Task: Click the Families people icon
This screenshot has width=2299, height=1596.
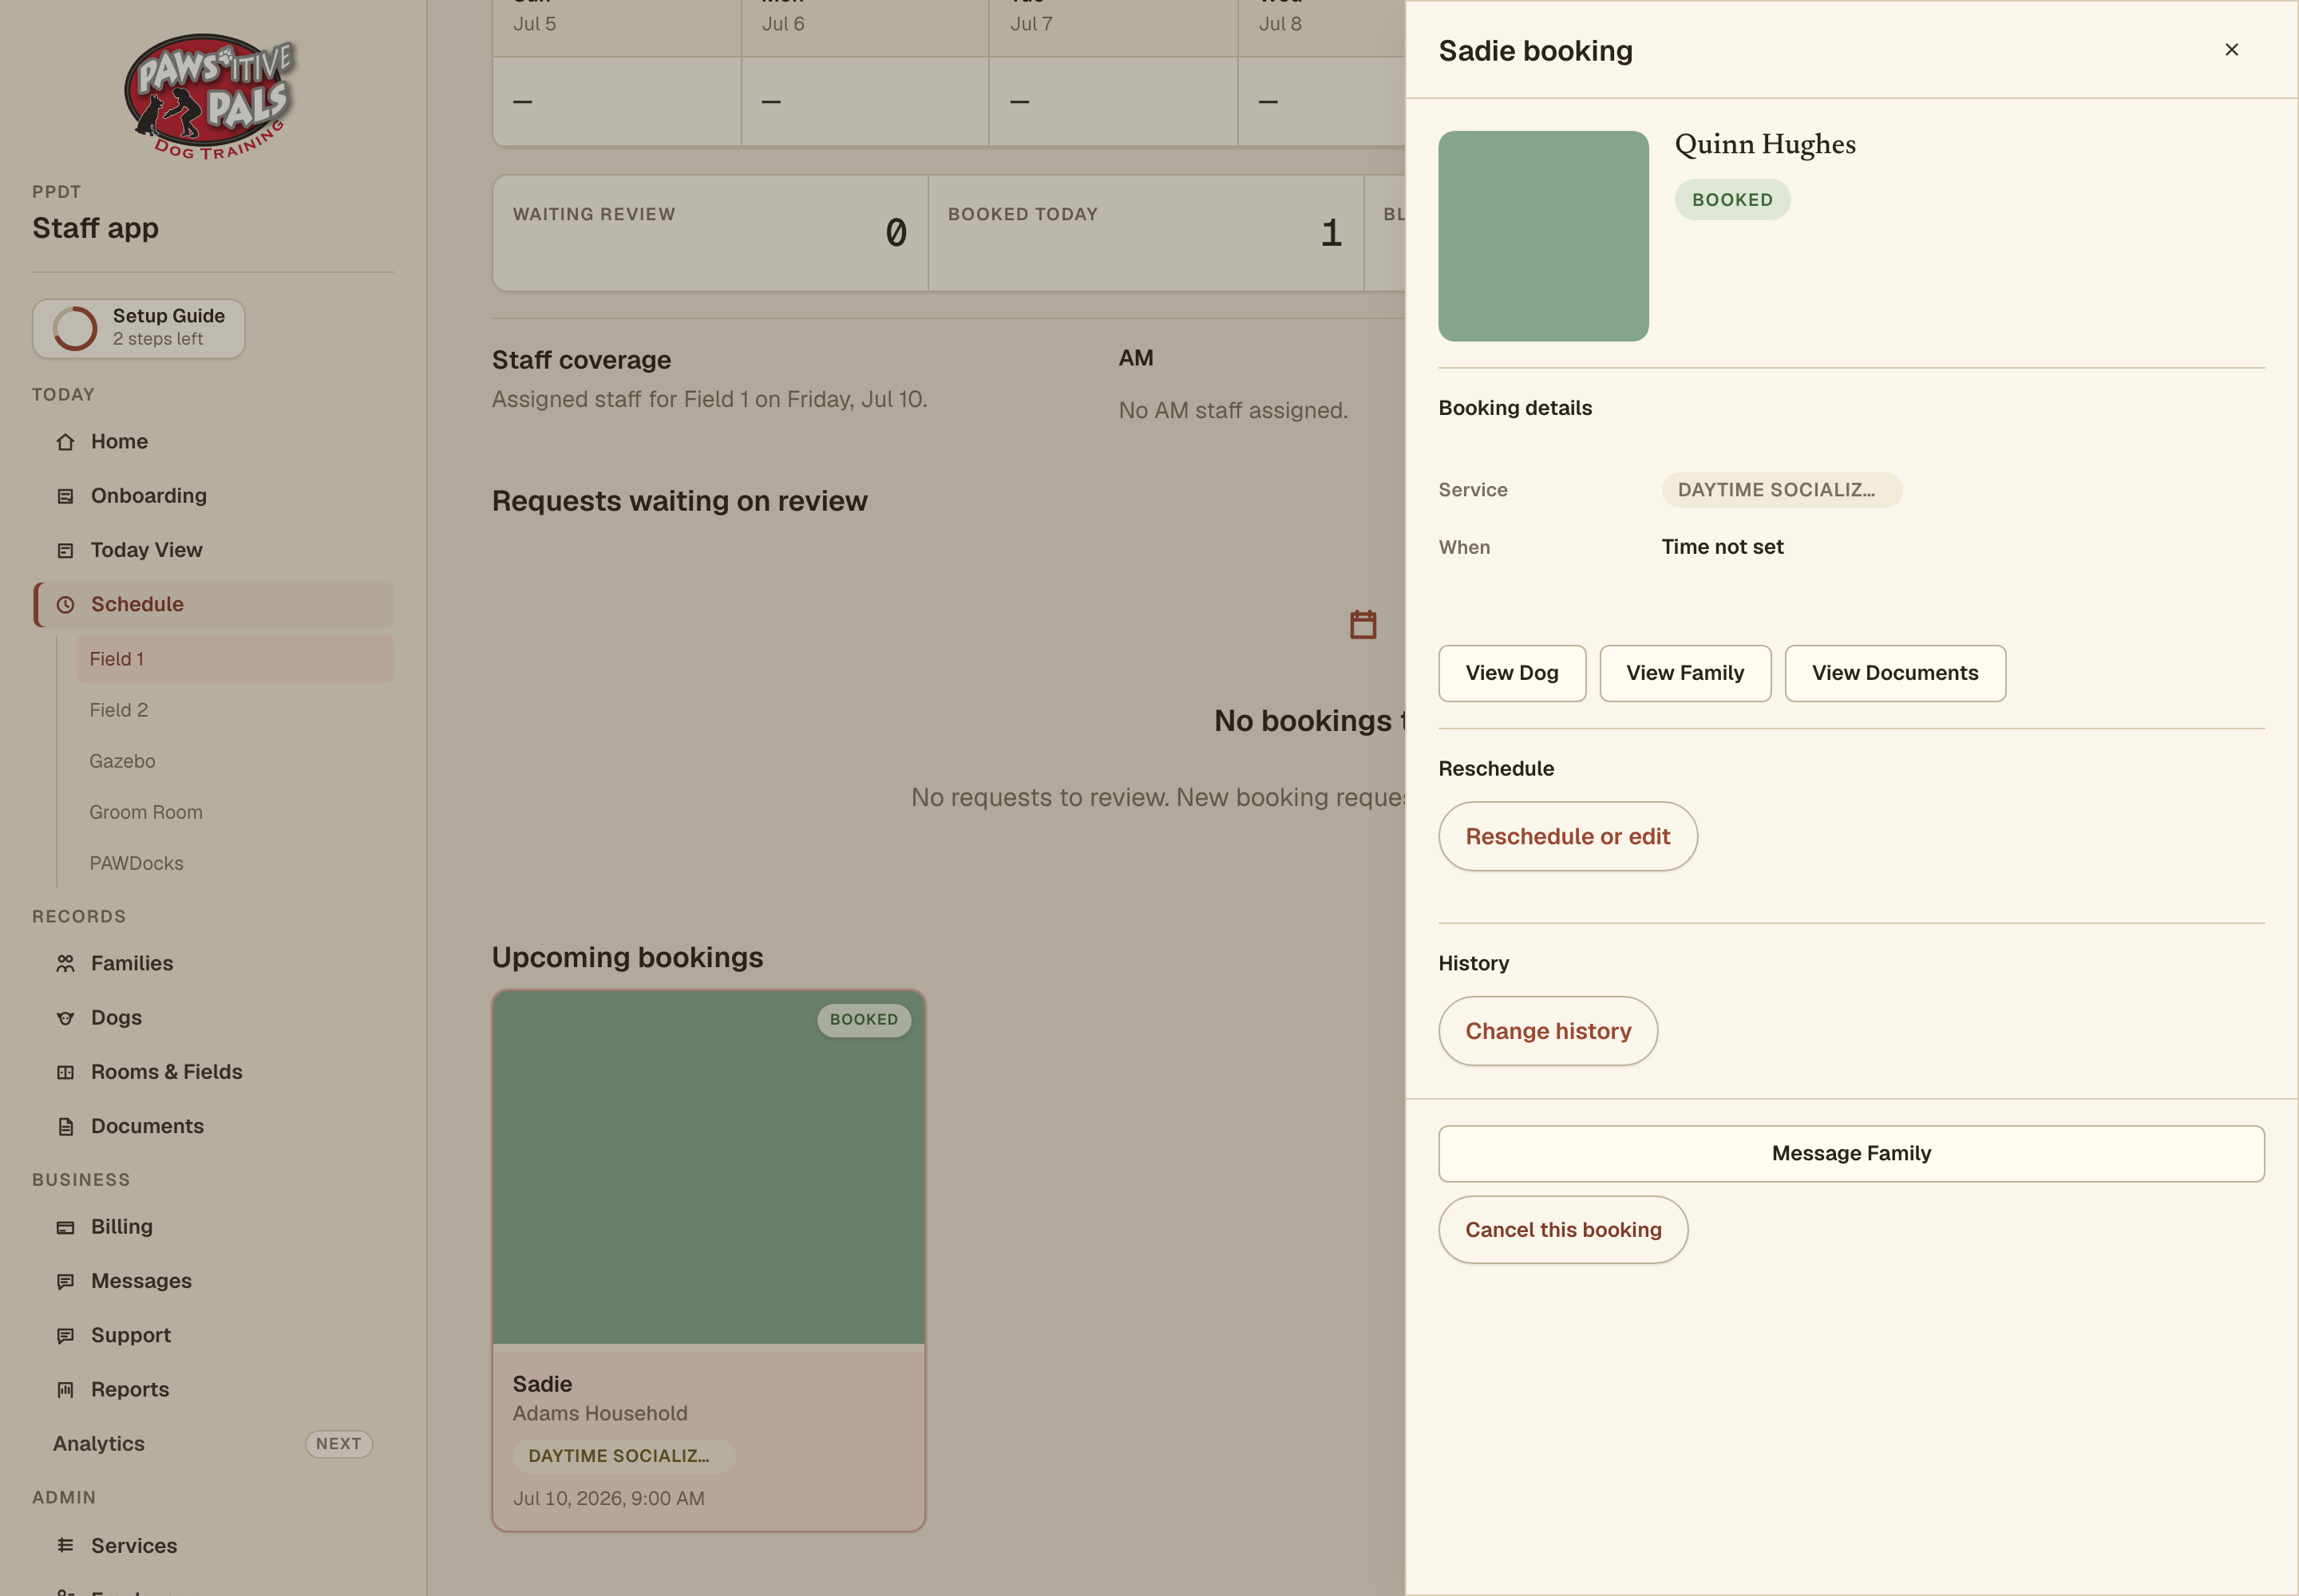Action: 65,963
